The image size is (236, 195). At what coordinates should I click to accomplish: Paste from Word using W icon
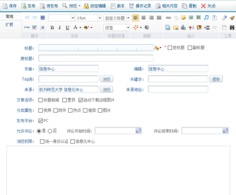pos(34,27)
